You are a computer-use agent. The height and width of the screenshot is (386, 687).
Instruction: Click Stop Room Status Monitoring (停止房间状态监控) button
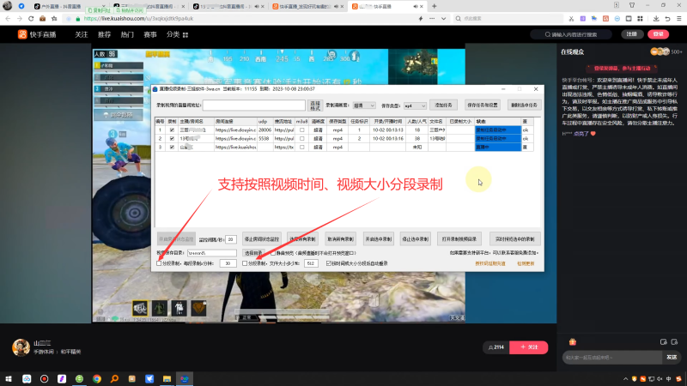click(262, 239)
